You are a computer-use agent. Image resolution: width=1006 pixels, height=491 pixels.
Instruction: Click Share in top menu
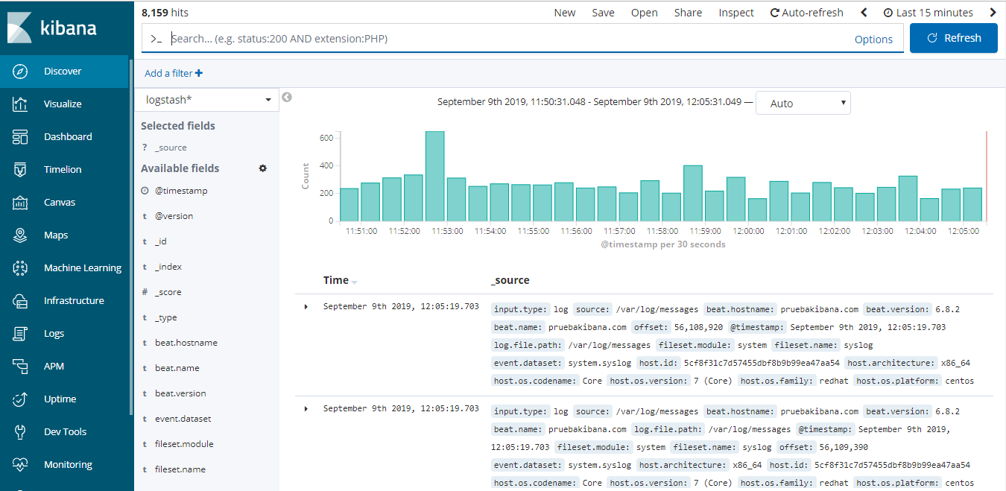[x=688, y=13]
